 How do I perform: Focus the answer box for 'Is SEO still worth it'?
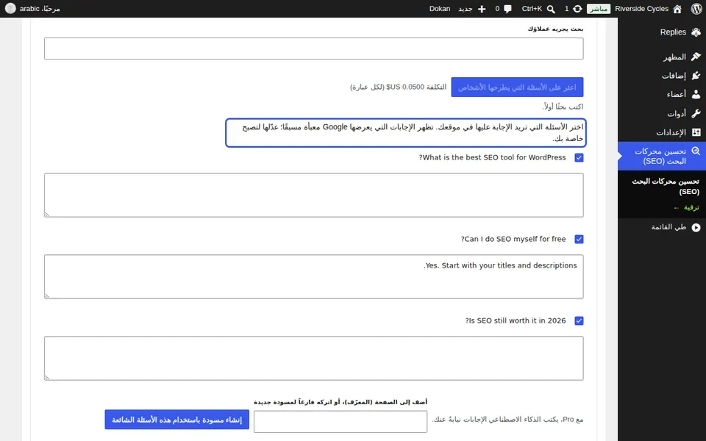[314, 358]
